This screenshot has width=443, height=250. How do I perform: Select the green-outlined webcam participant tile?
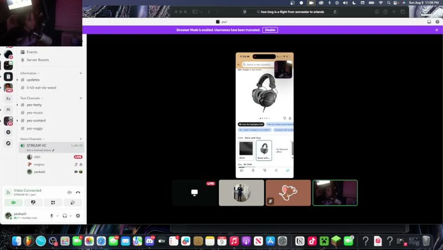335,193
